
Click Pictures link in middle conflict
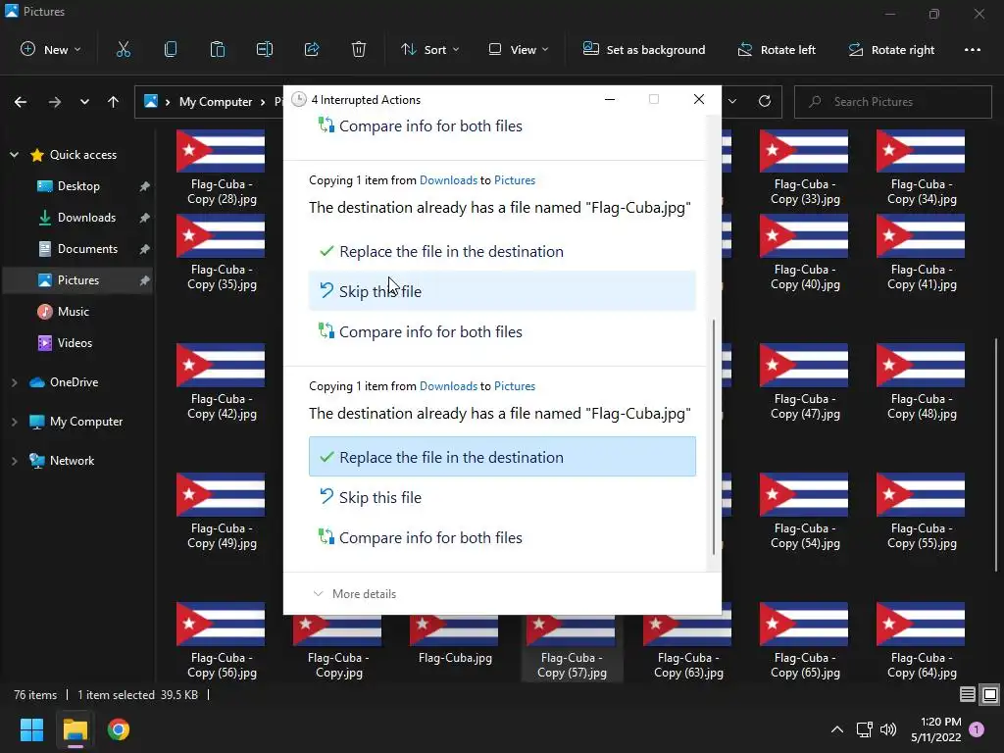click(x=515, y=180)
